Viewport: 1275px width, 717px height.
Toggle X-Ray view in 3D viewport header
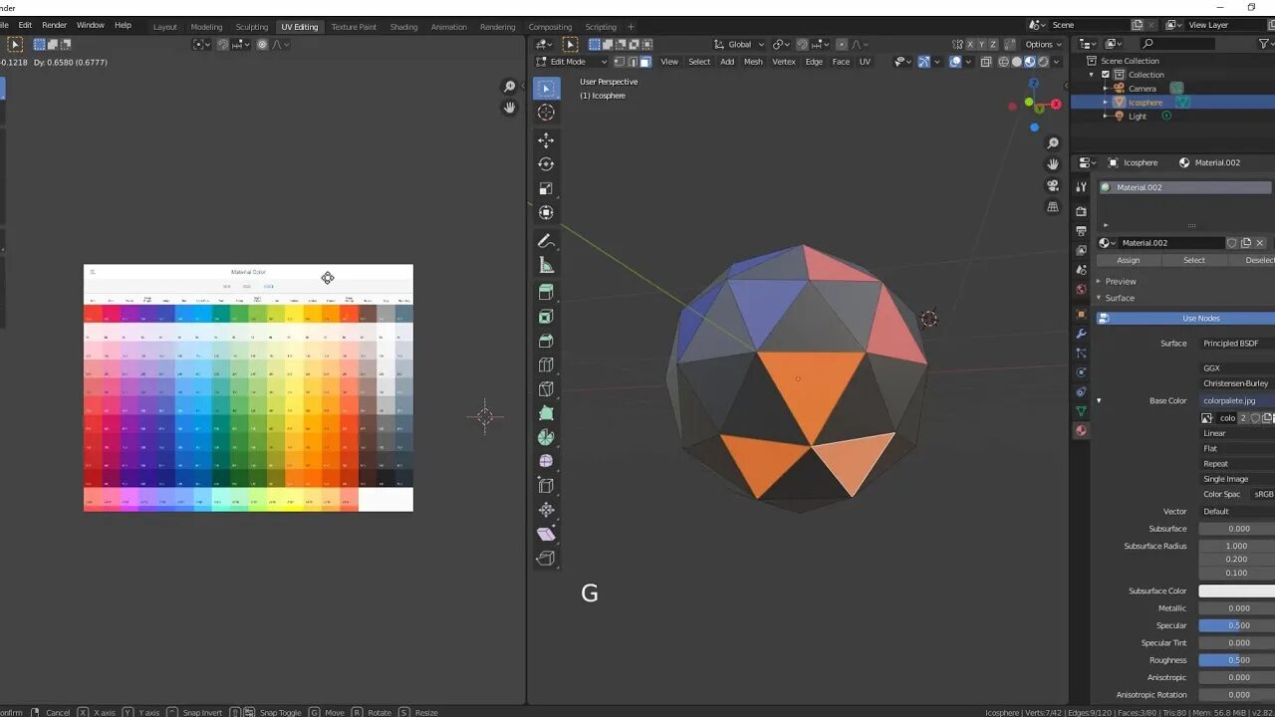pos(986,62)
